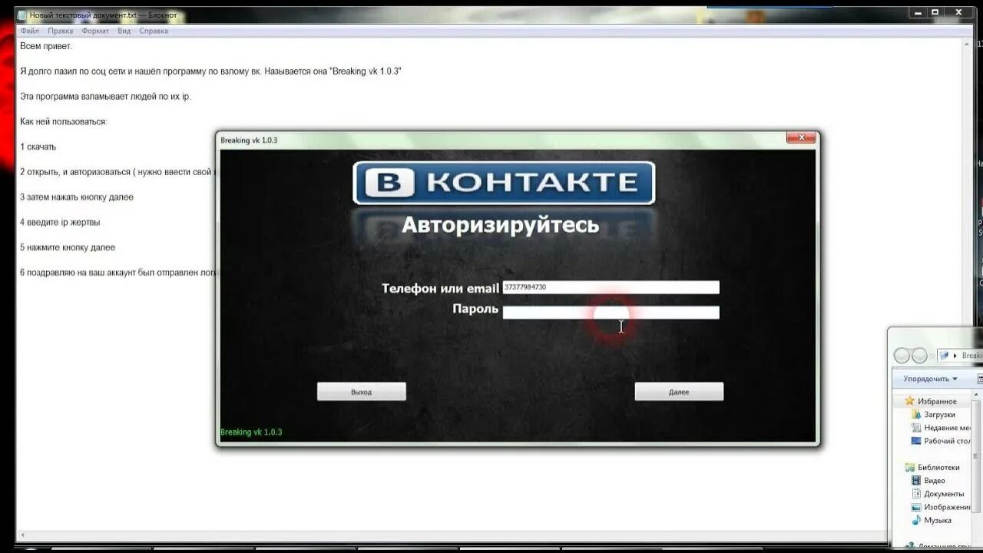Click the Загрузки folder icon

click(915, 414)
